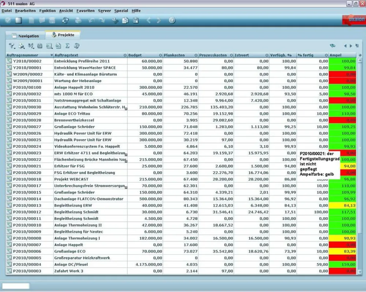Click the copy pages icon

point(125,20)
